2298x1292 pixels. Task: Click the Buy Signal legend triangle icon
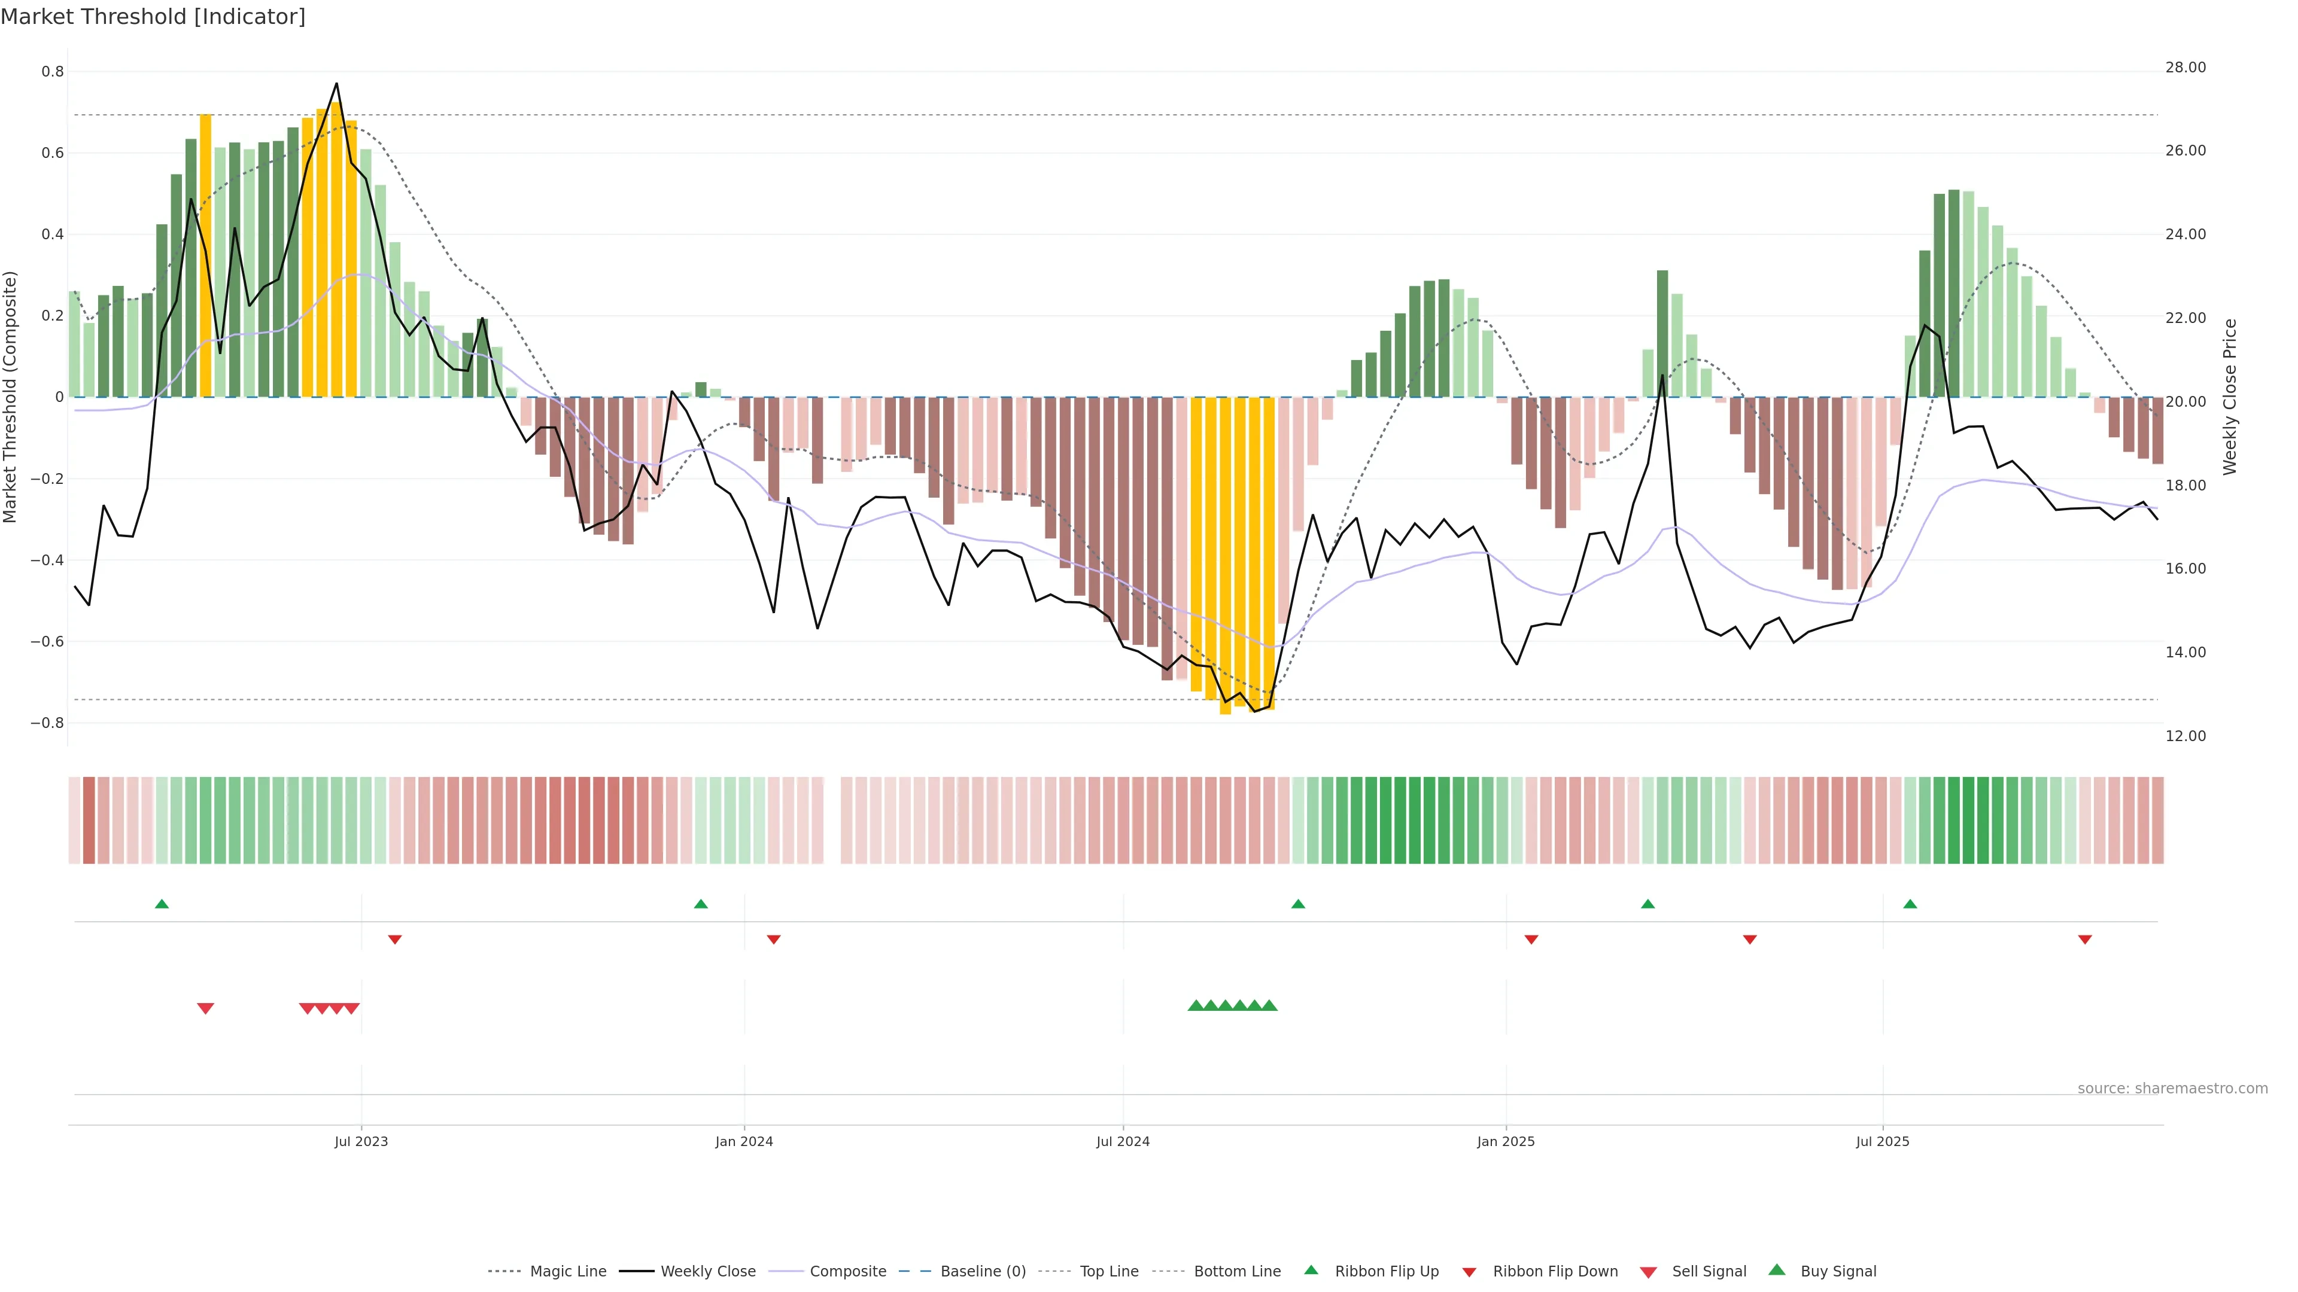(1777, 1270)
